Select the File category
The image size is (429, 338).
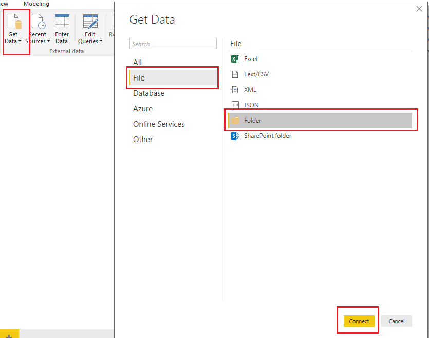click(x=173, y=77)
